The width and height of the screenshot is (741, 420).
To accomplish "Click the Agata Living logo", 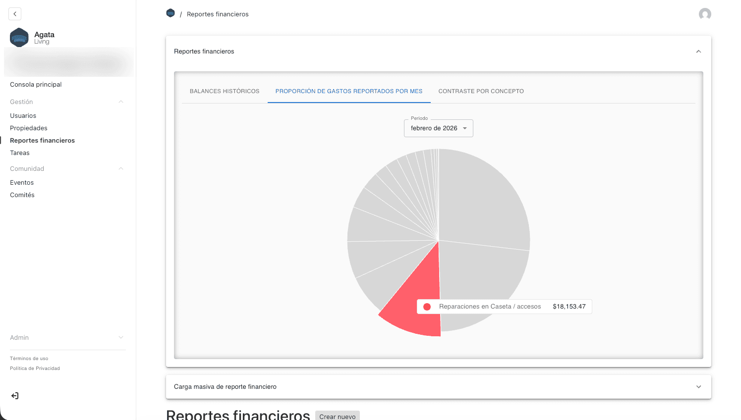I will [x=19, y=38].
